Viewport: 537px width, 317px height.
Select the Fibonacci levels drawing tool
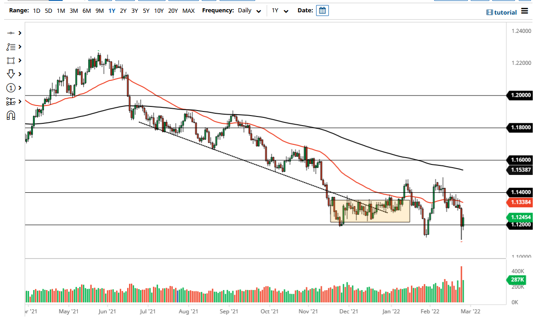click(x=11, y=47)
